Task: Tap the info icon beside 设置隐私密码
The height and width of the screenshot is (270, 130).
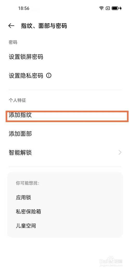Action: 49,75
